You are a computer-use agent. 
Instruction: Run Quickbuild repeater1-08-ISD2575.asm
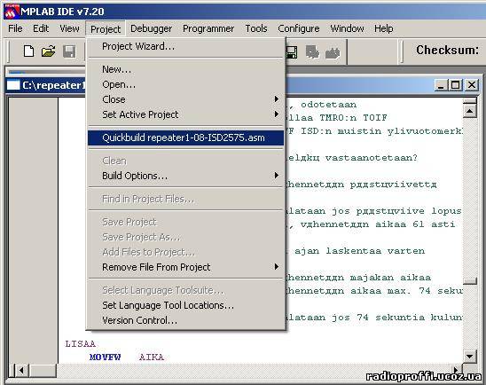click(185, 137)
